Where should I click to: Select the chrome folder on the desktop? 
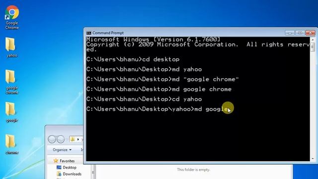[12, 144]
